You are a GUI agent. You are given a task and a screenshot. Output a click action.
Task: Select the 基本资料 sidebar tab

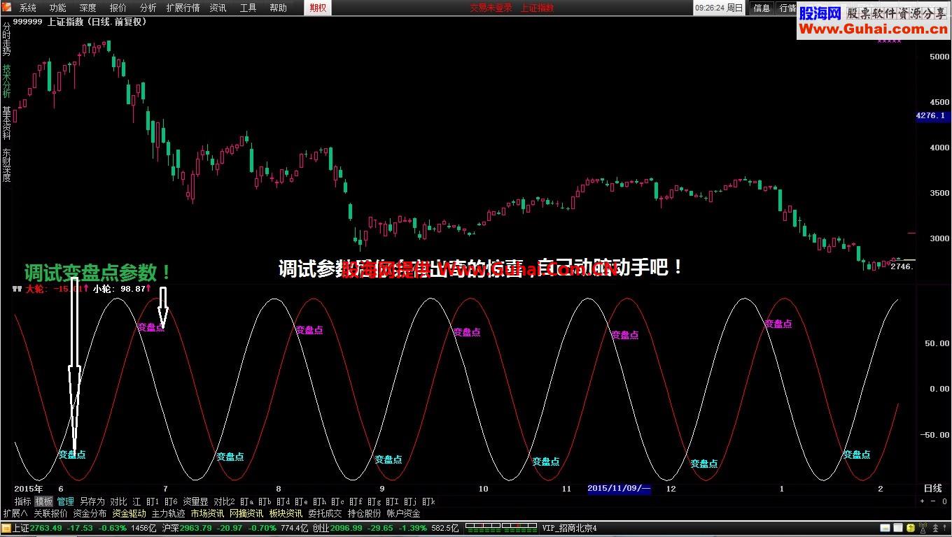click(6, 123)
